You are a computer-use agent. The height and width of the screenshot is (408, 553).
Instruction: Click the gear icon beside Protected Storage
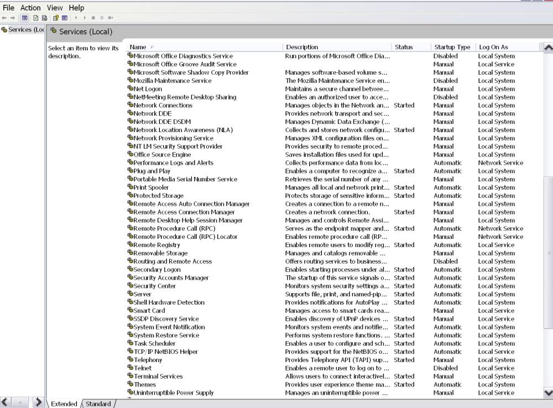click(x=130, y=195)
